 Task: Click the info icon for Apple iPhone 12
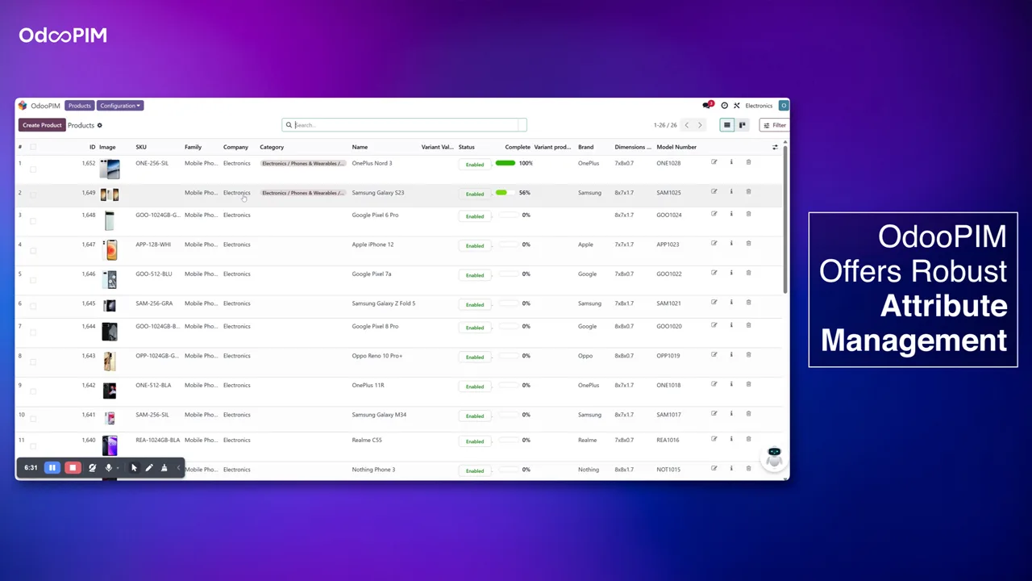731,244
